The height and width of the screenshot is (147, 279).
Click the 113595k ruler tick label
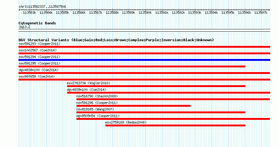228,12
